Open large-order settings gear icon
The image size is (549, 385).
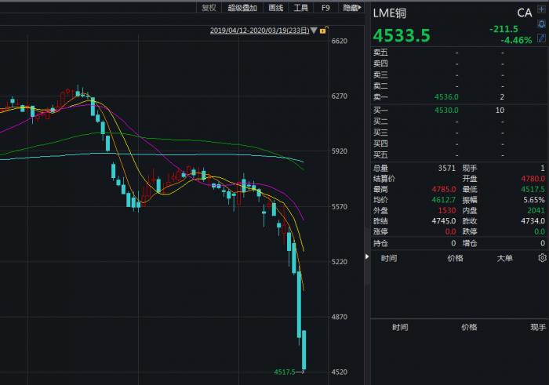[541, 256]
